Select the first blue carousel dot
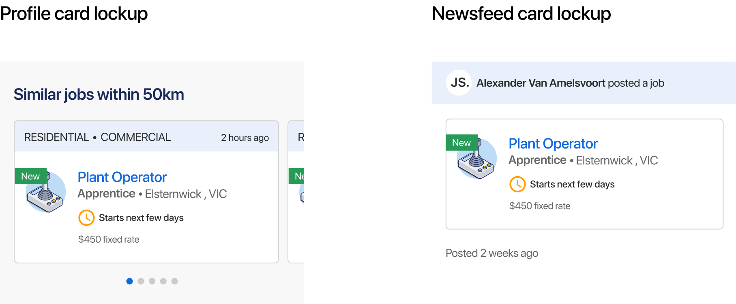Screen dimensions: 736x304 [129, 281]
